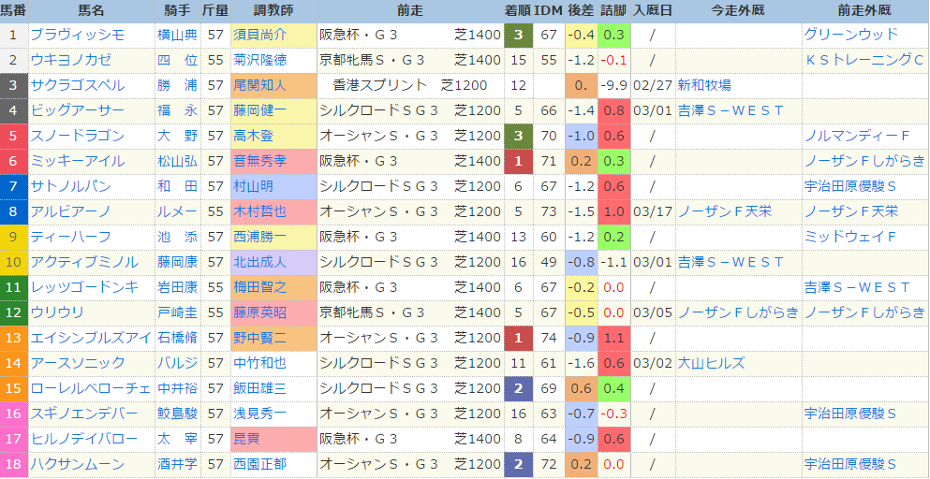
Task: Open jockey link 横山典
Action: pos(177,35)
